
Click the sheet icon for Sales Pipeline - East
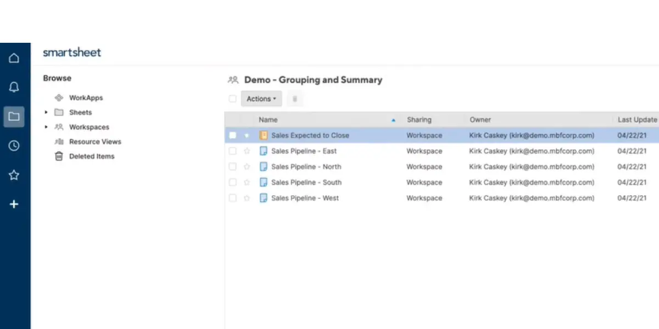click(x=264, y=151)
